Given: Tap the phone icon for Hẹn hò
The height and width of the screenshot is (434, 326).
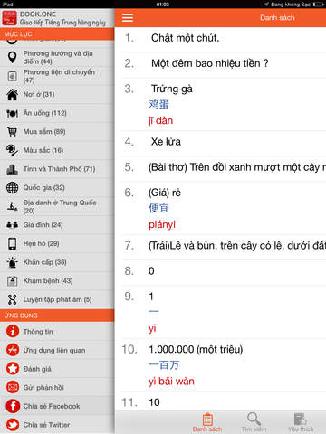Looking at the screenshot, I should (12, 243).
